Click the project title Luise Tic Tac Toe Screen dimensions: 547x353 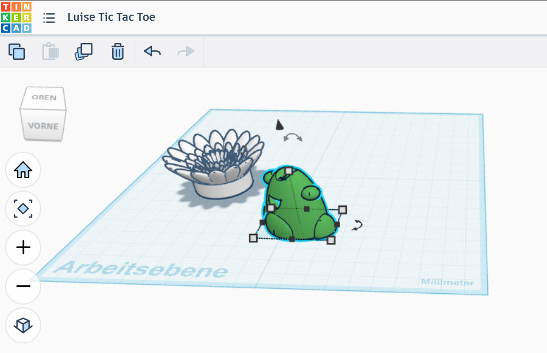(111, 17)
